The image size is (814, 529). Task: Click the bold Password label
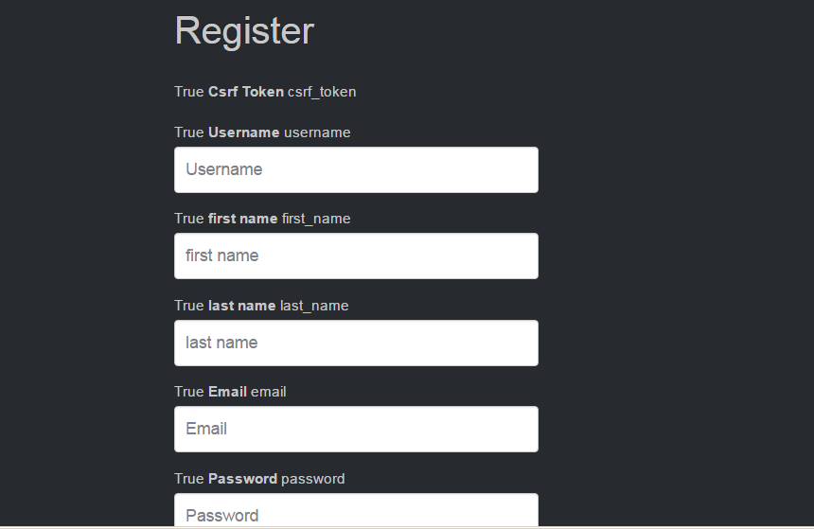coord(242,479)
